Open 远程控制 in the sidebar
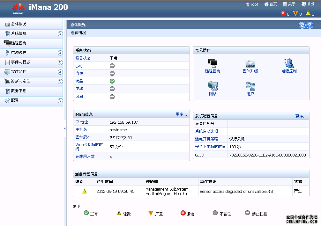The height and width of the screenshot is (226, 321). (31, 43)
